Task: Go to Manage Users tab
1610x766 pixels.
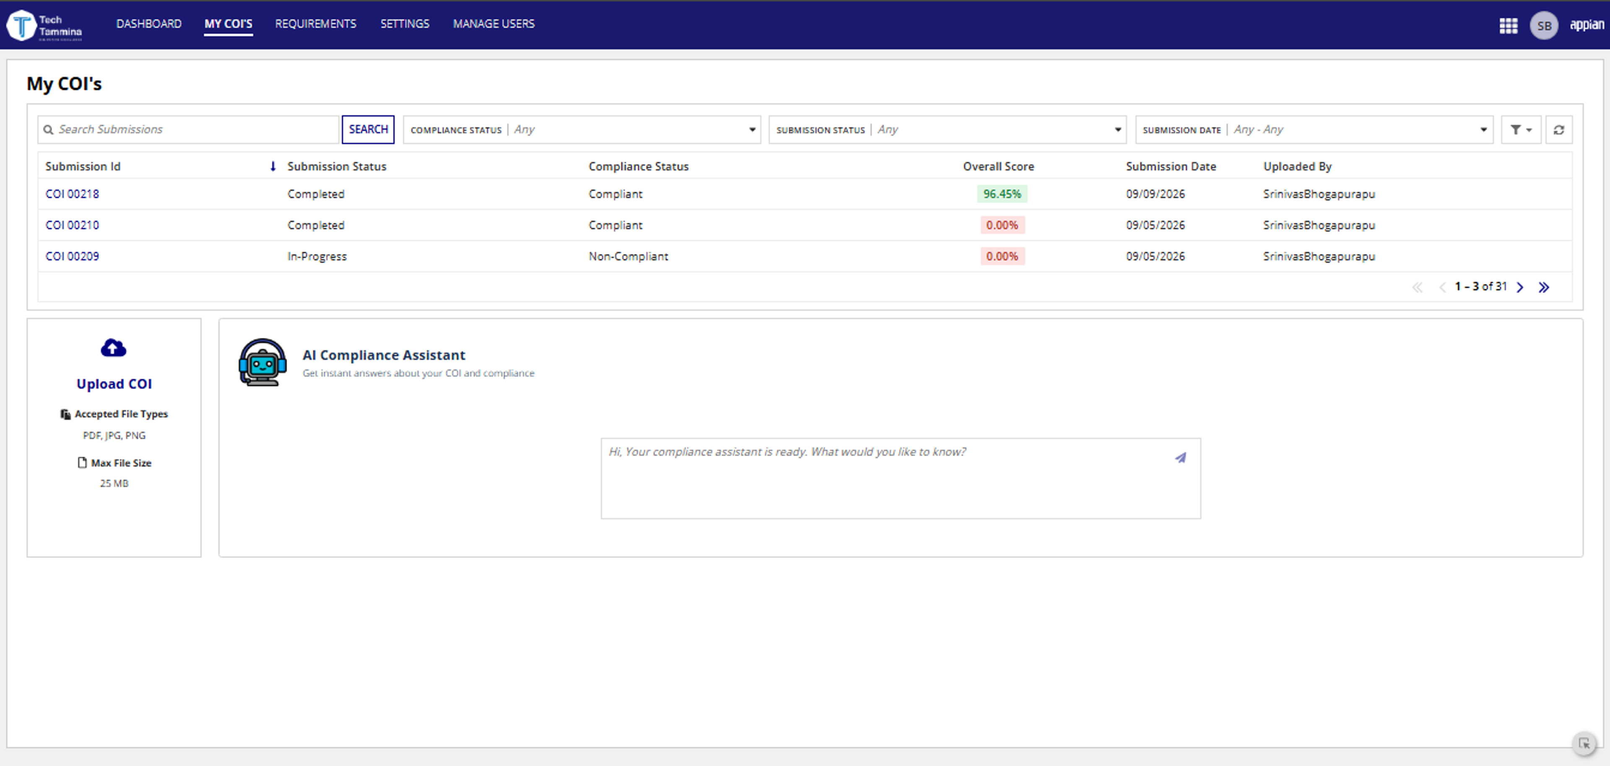Action: tap(494, 24)
